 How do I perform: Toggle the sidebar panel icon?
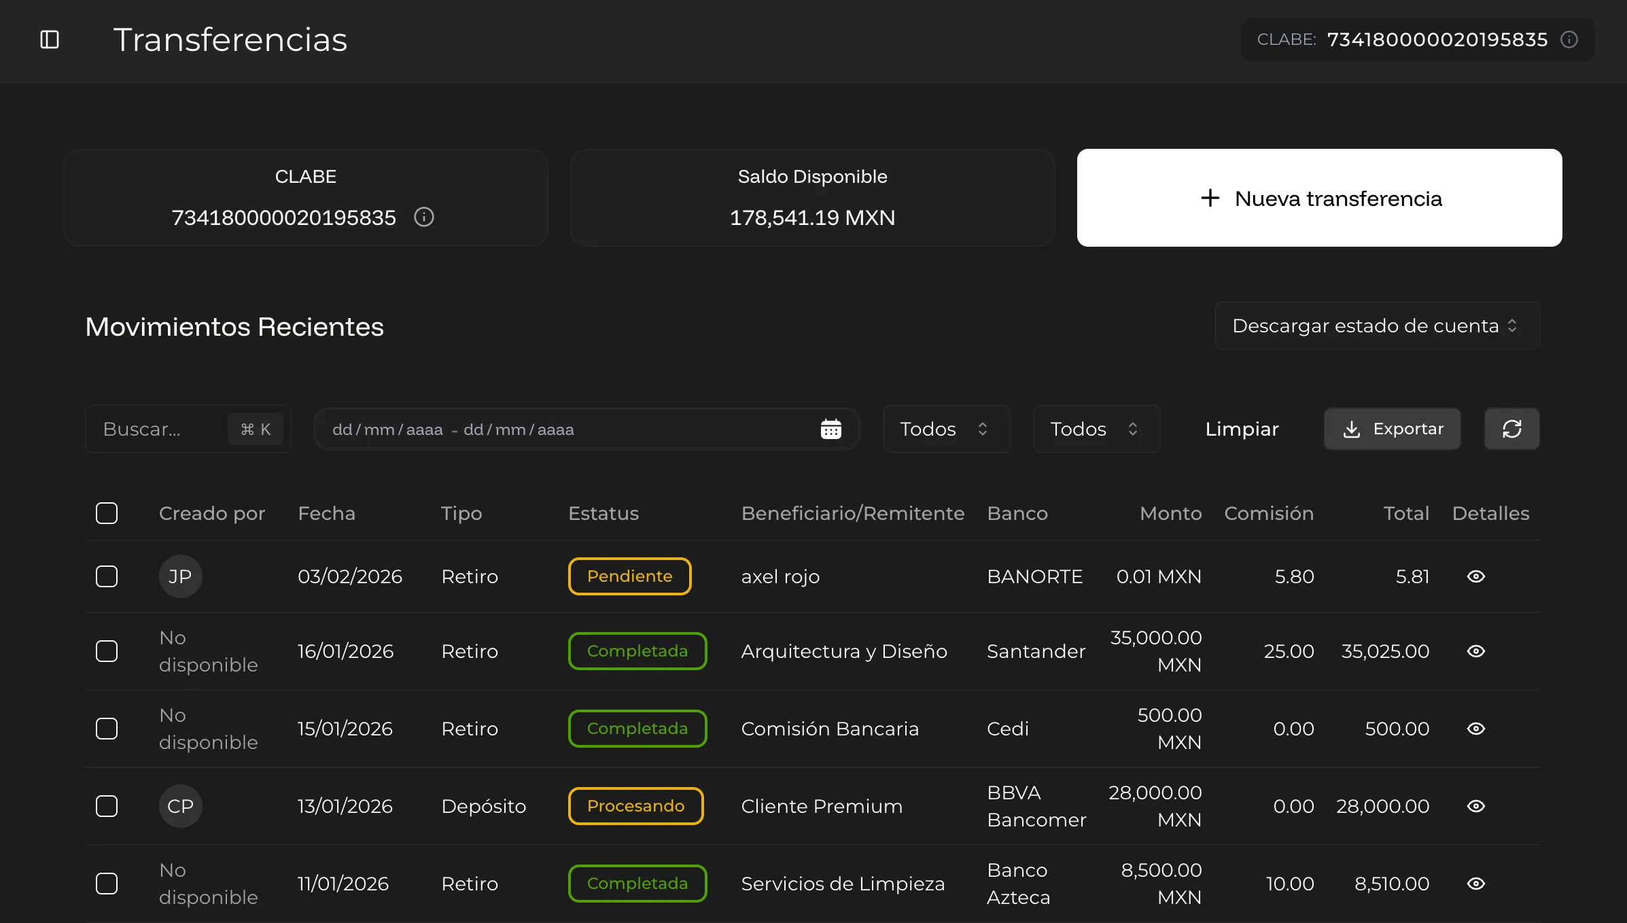pyautogui.click(x=48, y=39)
